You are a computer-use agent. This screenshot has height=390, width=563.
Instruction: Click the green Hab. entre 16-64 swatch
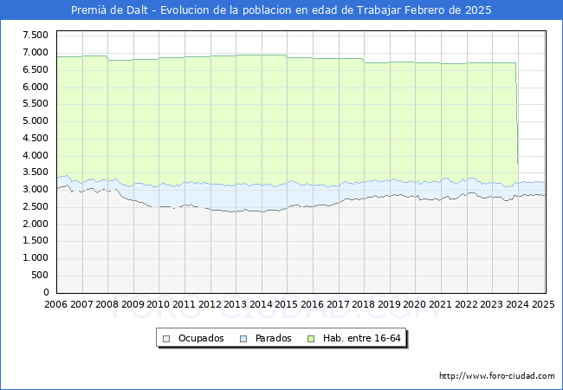(x=311, y=339)
